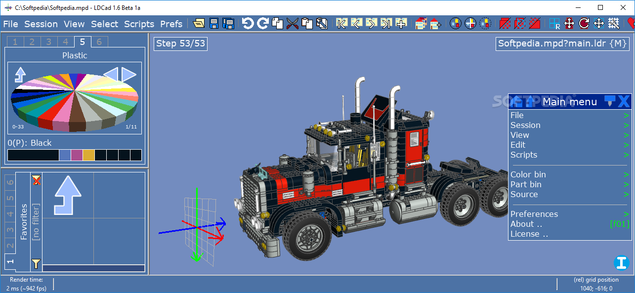Image resolution: width=635 pixels, height=293 pixels.
Task: Toggle the red checkered icon with blue circle
Action: (x=520, y=23)
